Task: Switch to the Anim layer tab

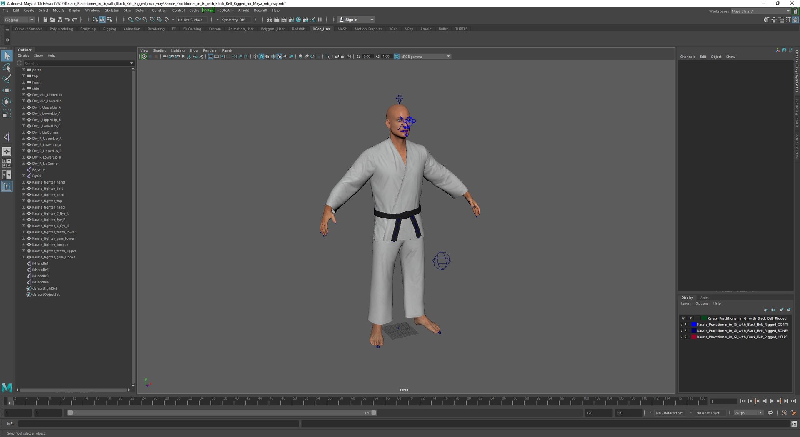Action: pos(704,298)
